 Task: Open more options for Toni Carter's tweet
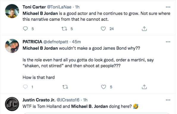(168, 7)
